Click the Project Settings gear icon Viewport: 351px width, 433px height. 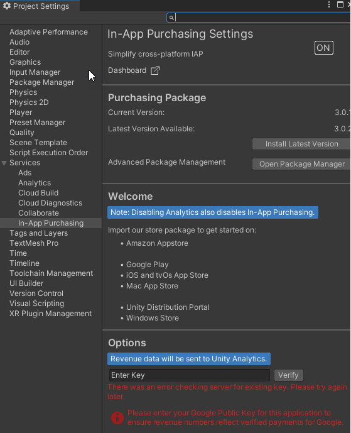[7, 6]
